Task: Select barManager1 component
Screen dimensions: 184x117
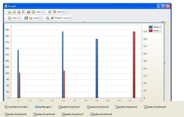Action: 43,107
